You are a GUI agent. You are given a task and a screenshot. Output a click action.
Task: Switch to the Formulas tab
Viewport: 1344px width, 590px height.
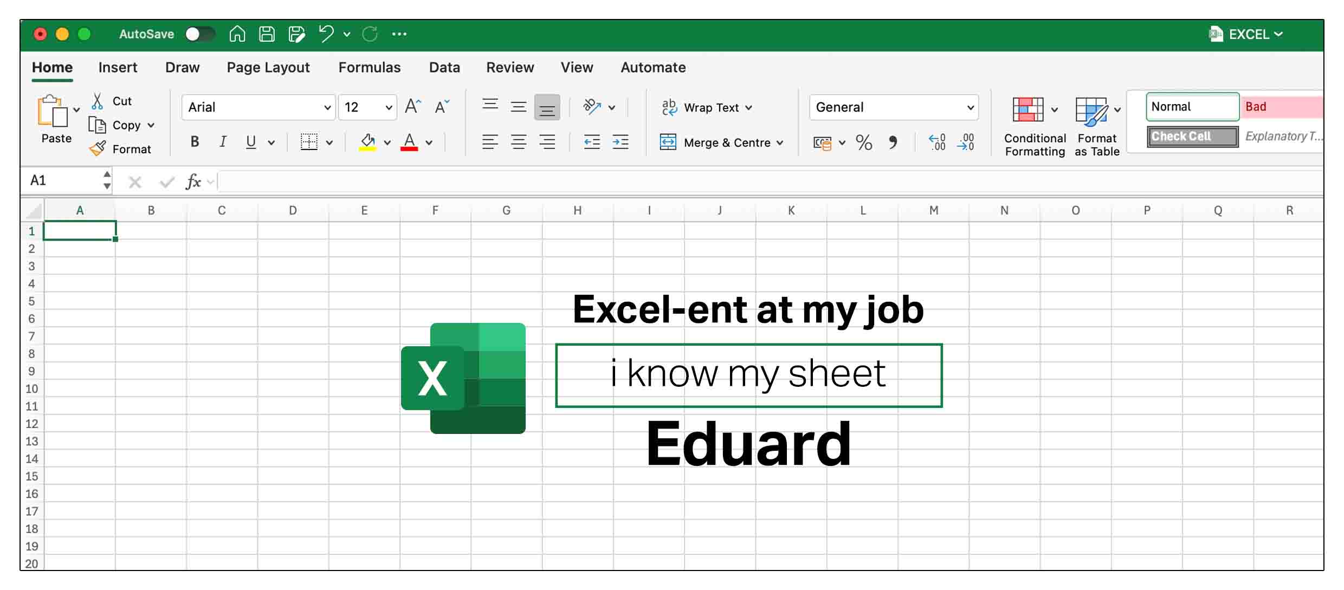tap(369, 68)
